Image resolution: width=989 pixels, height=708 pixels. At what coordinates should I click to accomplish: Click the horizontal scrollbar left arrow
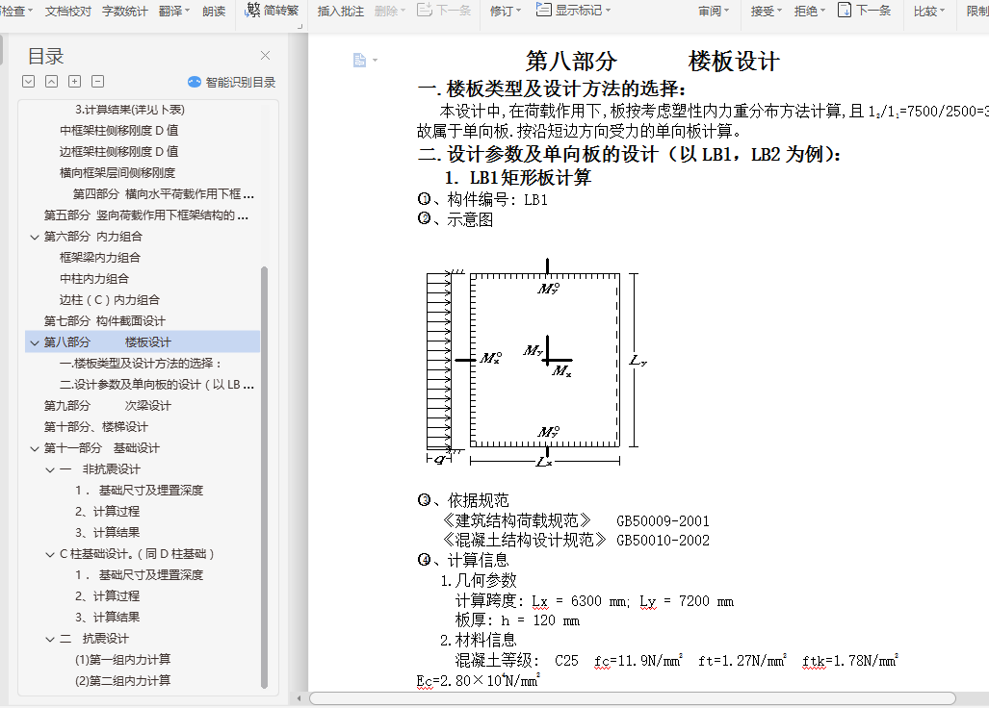(x=299, y=698)
